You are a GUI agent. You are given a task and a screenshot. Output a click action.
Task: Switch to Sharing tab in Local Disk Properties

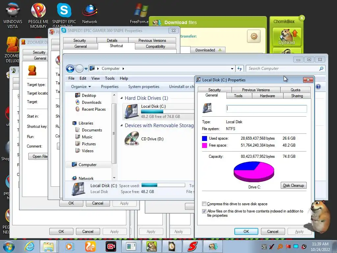point(297,96)
